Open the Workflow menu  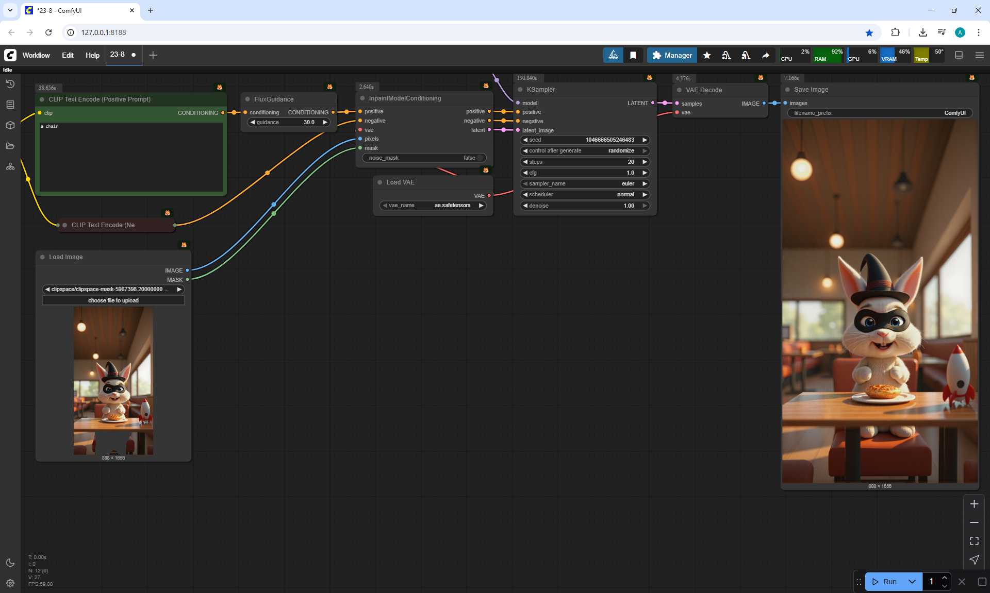point(36,55)
